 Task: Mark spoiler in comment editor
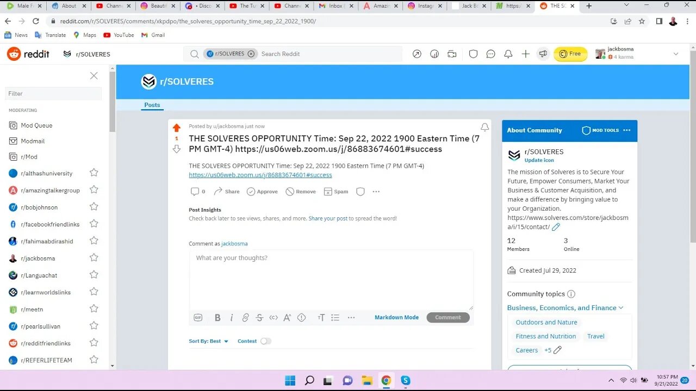point(301,318)
